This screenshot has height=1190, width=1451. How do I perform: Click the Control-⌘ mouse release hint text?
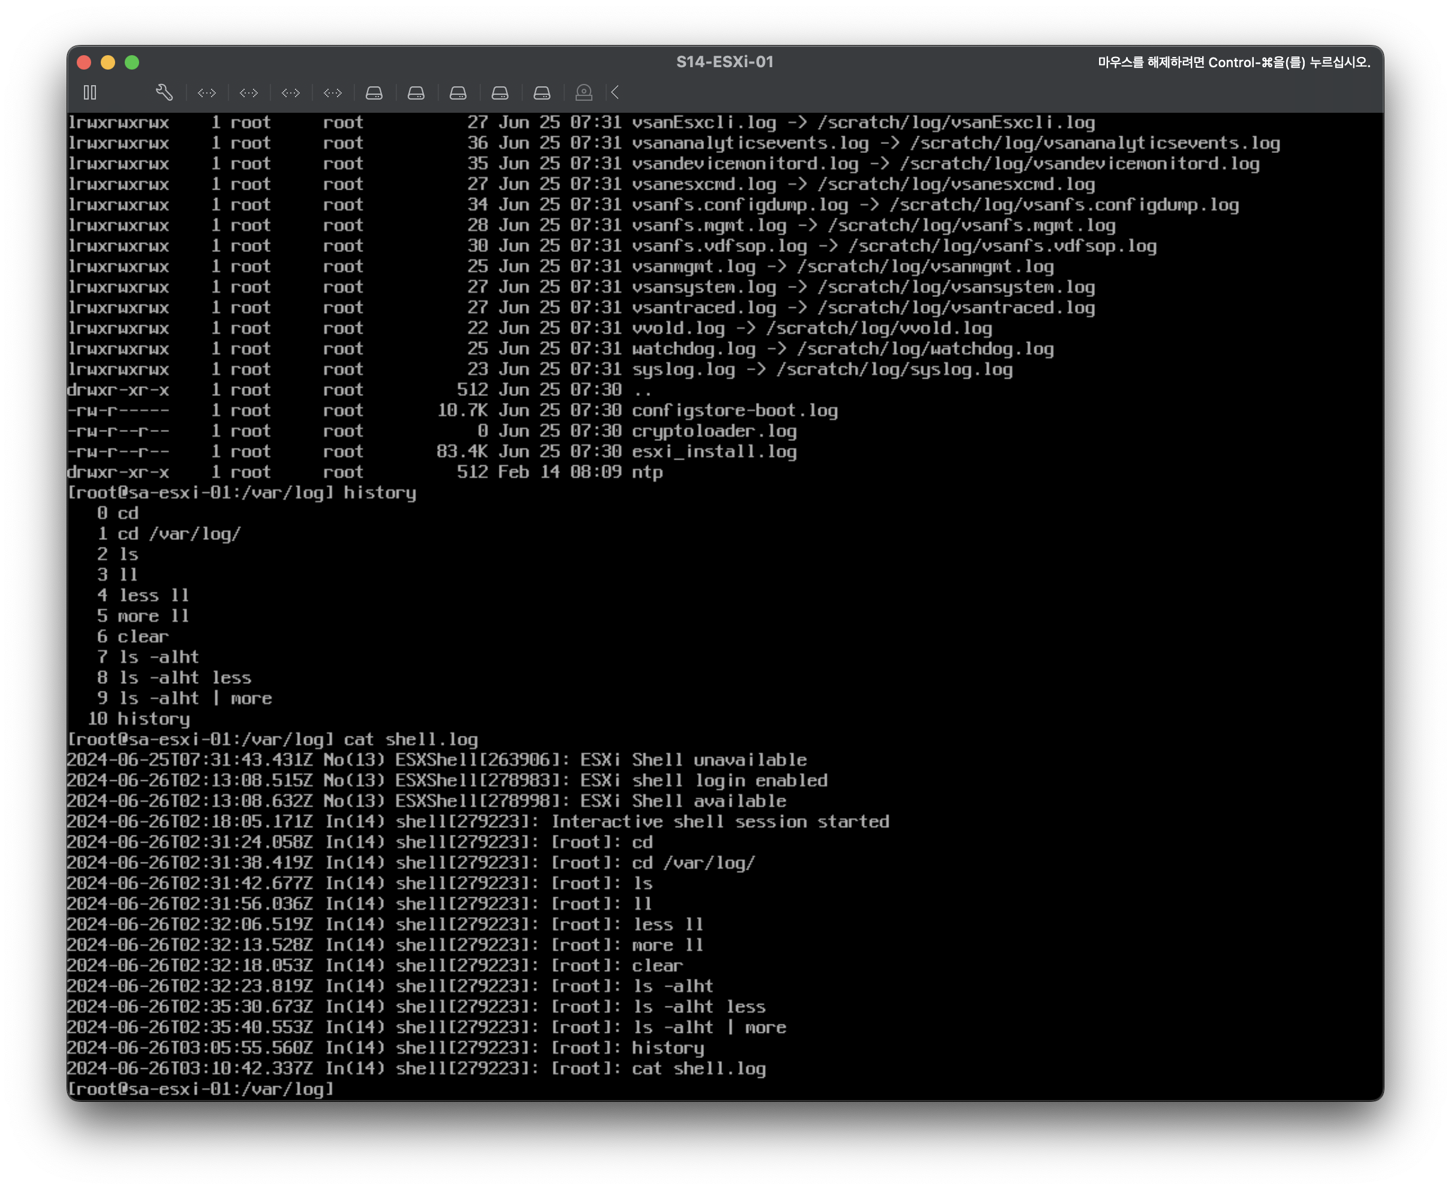pyautogui.click(x=1233, y=62)
